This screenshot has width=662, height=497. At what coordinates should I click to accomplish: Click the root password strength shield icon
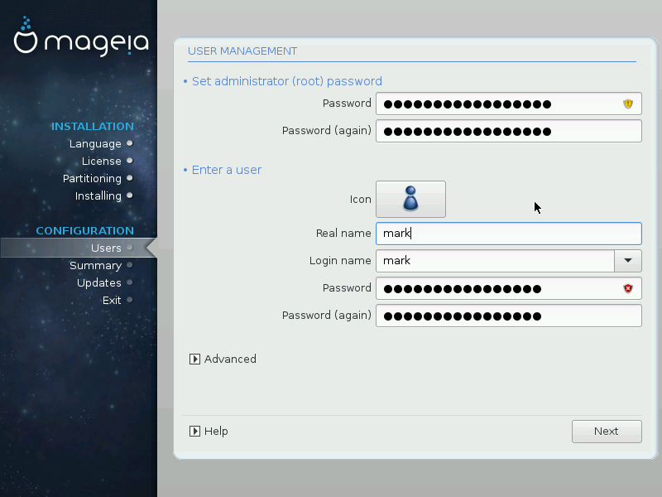(628, 104)
